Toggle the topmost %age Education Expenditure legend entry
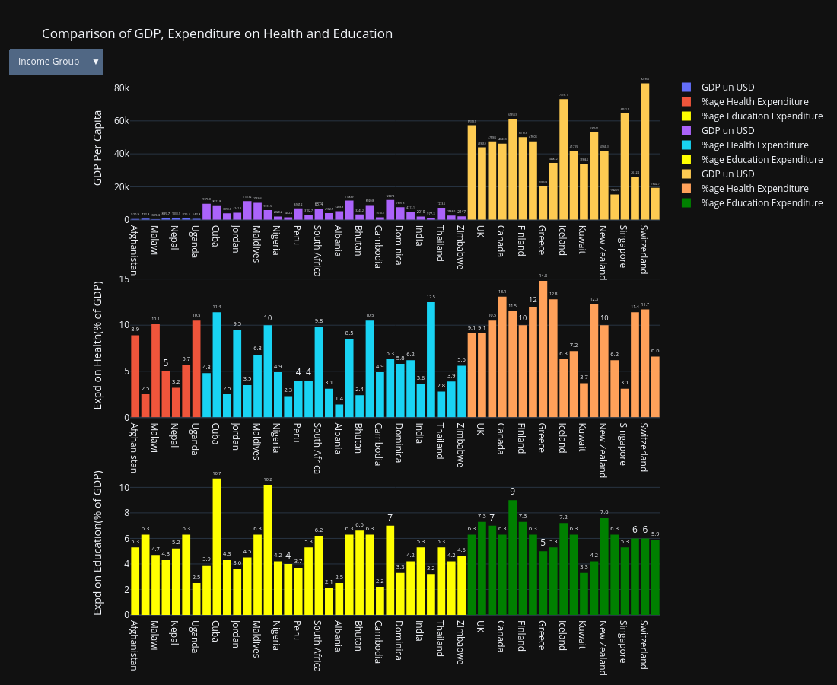This screenshot has width=837, height=685. pos(761,116)
